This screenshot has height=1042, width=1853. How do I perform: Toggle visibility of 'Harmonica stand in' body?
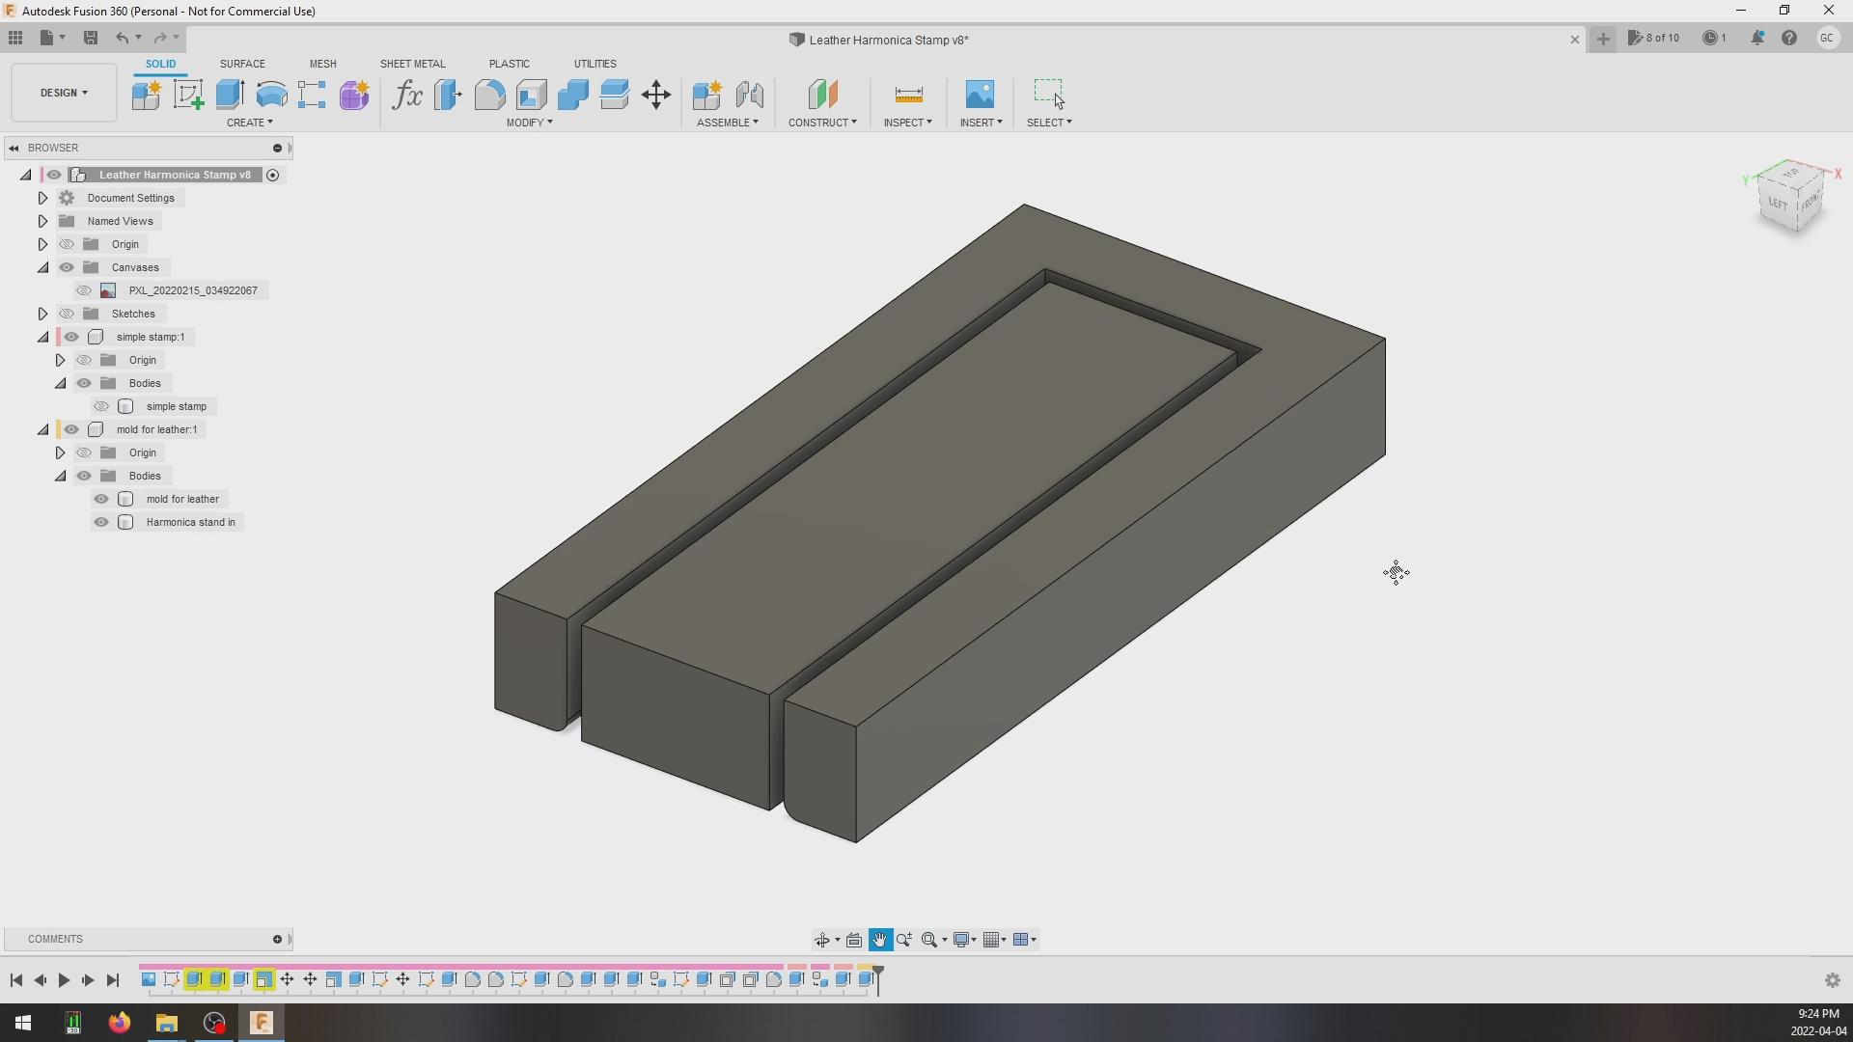tap(101, 522)
